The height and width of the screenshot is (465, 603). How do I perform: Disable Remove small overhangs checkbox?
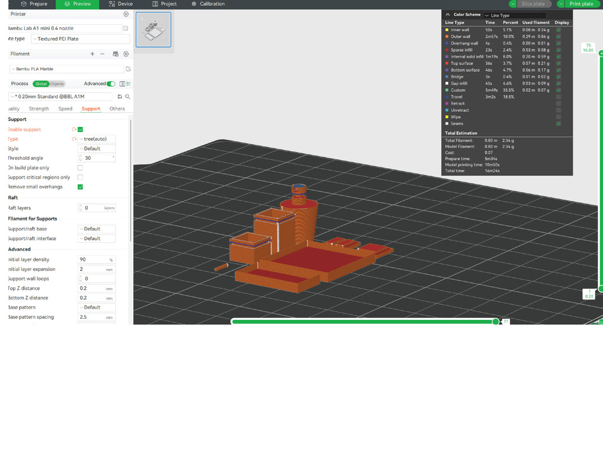(x=79, y=186)
